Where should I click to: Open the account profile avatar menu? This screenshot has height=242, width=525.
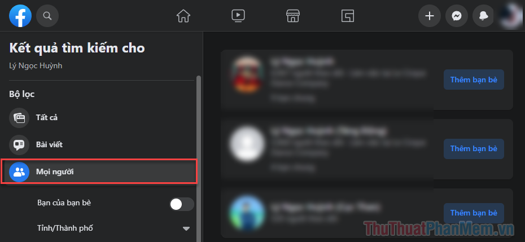click(511, 16)
